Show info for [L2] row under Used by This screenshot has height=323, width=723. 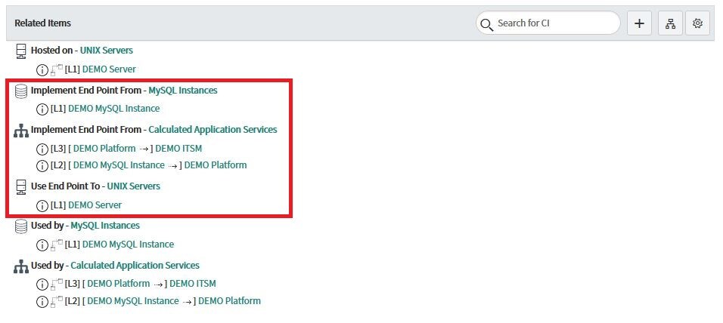coord(42,302)
